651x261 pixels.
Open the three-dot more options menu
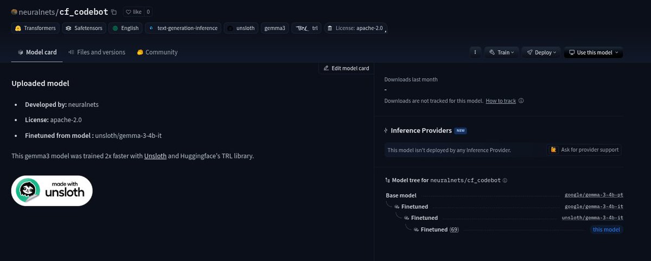pyautogui.click(x=475, y=53)
